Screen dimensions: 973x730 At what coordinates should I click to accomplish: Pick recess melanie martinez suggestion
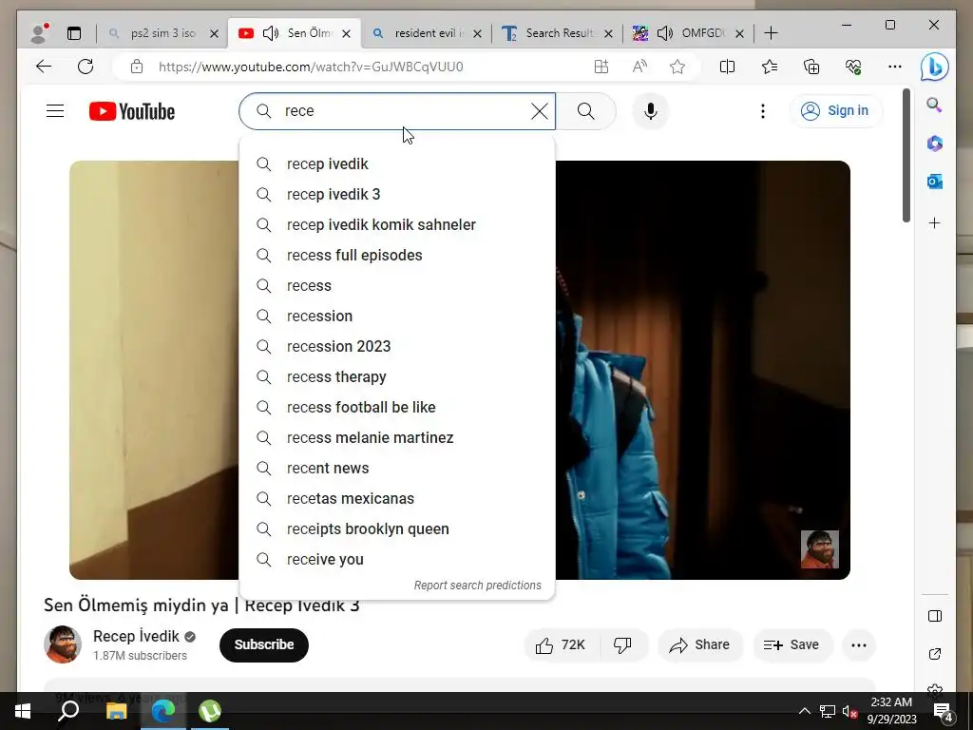click(397, 437)
